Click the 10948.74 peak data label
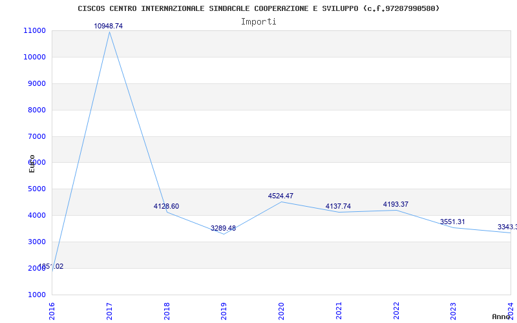 [x=109, y=26]
